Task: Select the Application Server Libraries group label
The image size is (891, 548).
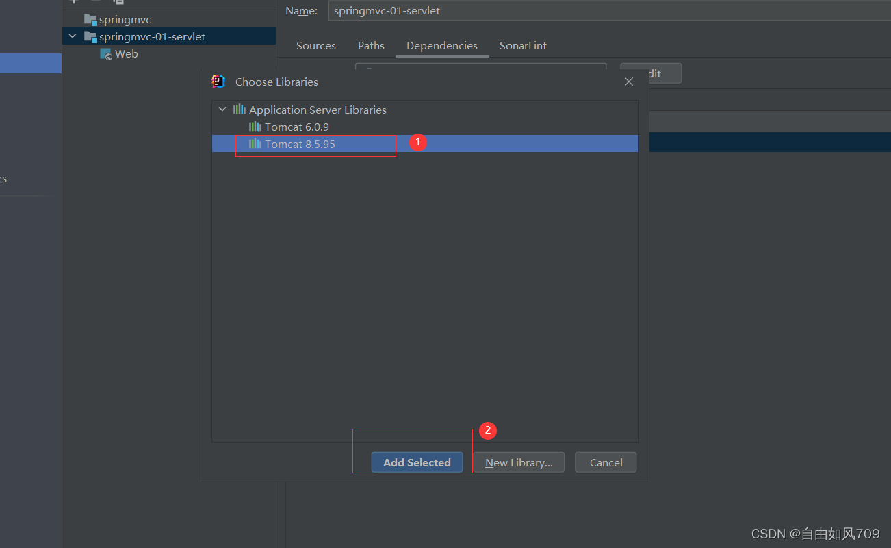Action: coord(318,110)
